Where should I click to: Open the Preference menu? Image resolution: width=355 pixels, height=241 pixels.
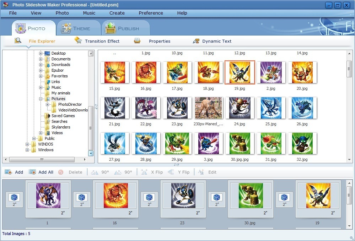click(151, 13)
